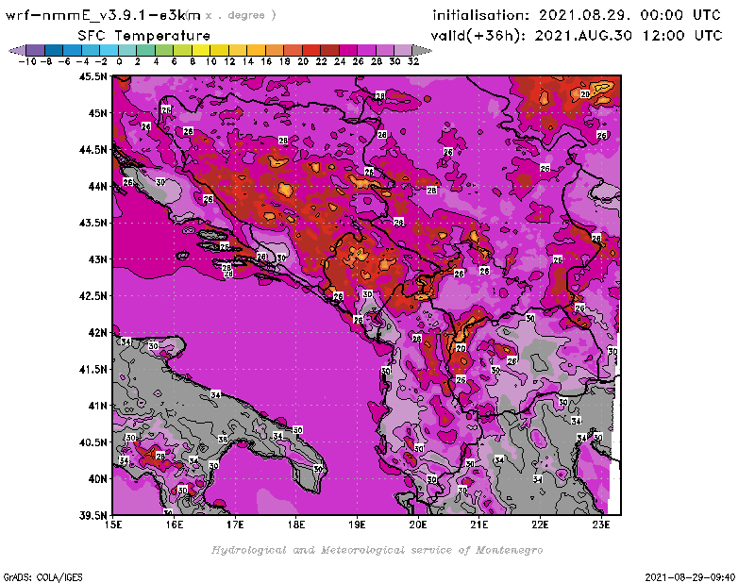Click the 26 to 28 legend swatch

tap(366, 51)
